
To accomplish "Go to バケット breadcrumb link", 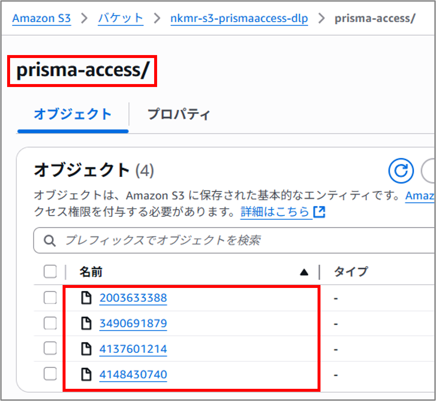I will pyautogui.click(x=121, y=19).
